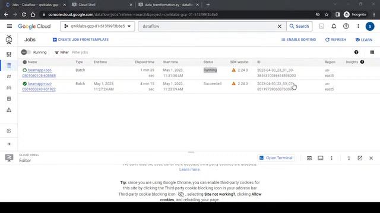Click the Running status cell
The height and width of the screenshot is (213, 380).
pyautogui.click(x=210, y=70)
